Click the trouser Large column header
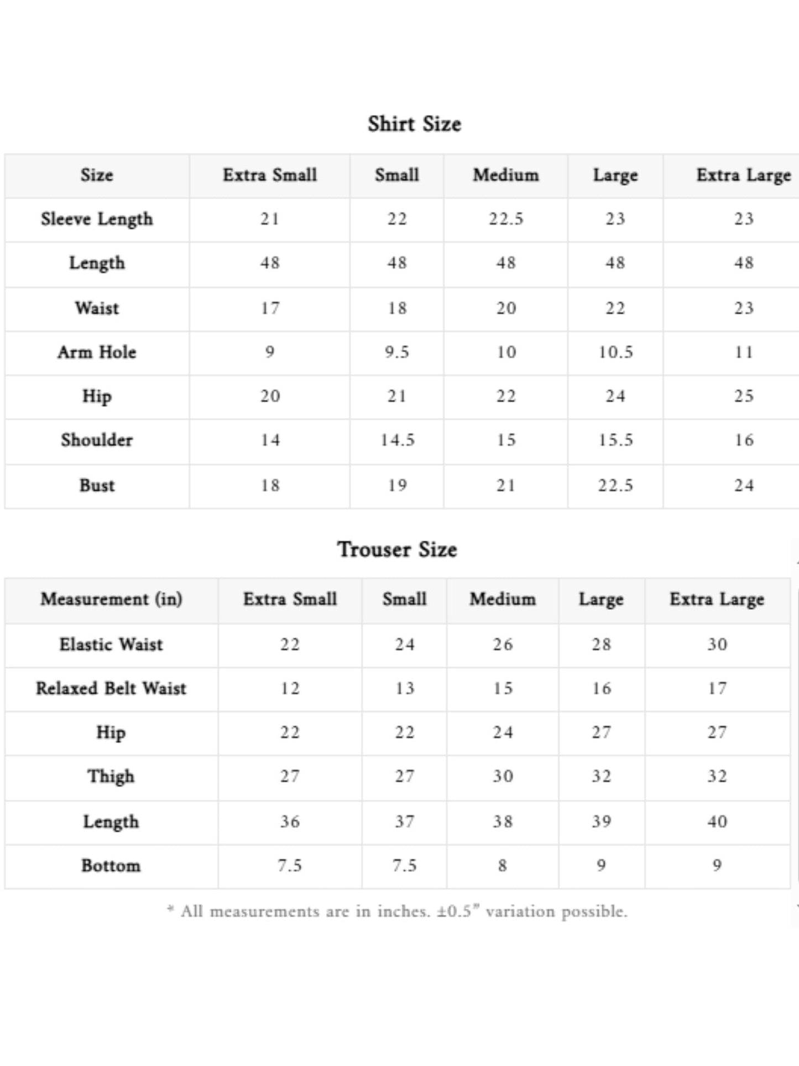 click(x=601, y=600)
